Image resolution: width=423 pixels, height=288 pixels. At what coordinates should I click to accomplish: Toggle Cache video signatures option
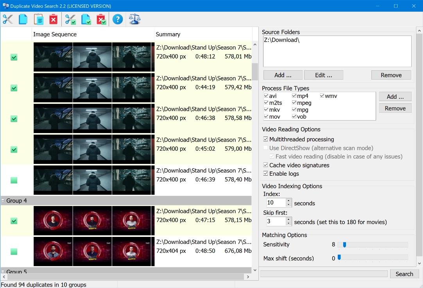pos(265,165)
